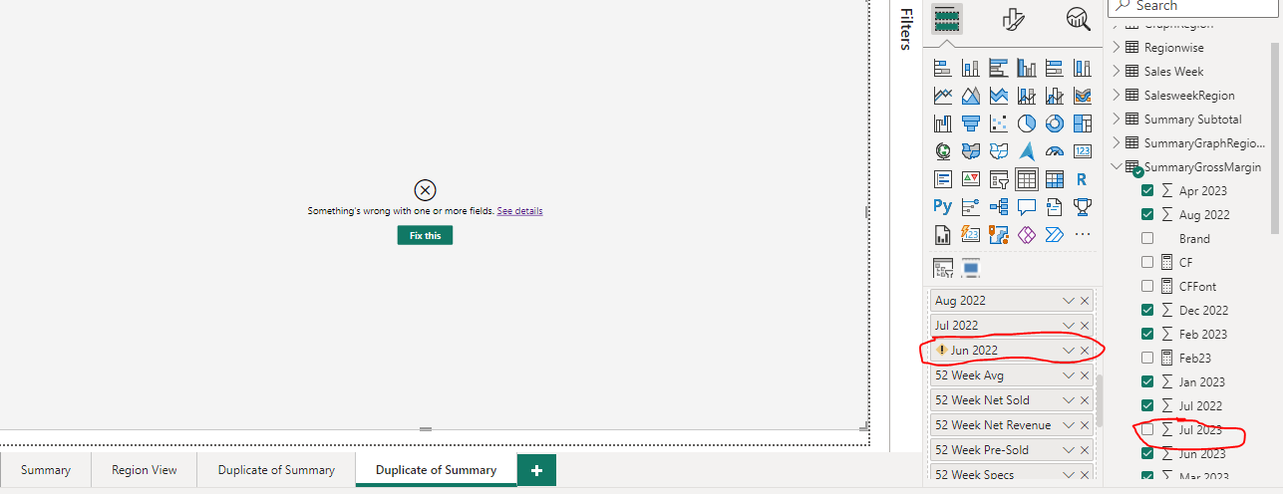Remove 52 Week Pre-Sold from well
The width and height of the screenshot is (1283, 494).
(1085, 450)
